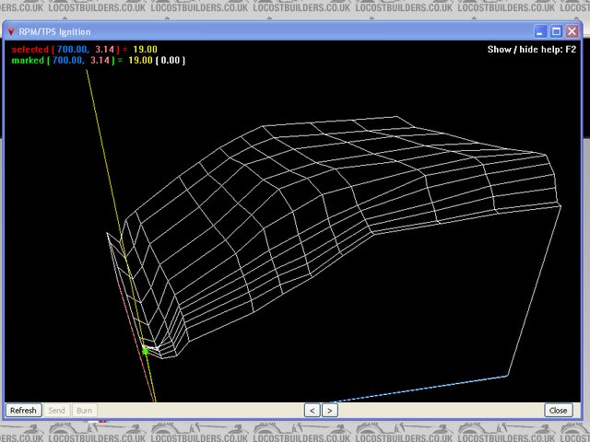The image size is (590, 442).
Task: Minimize the RPM/TPS Ignition window
Action: (x=541, y=31)
